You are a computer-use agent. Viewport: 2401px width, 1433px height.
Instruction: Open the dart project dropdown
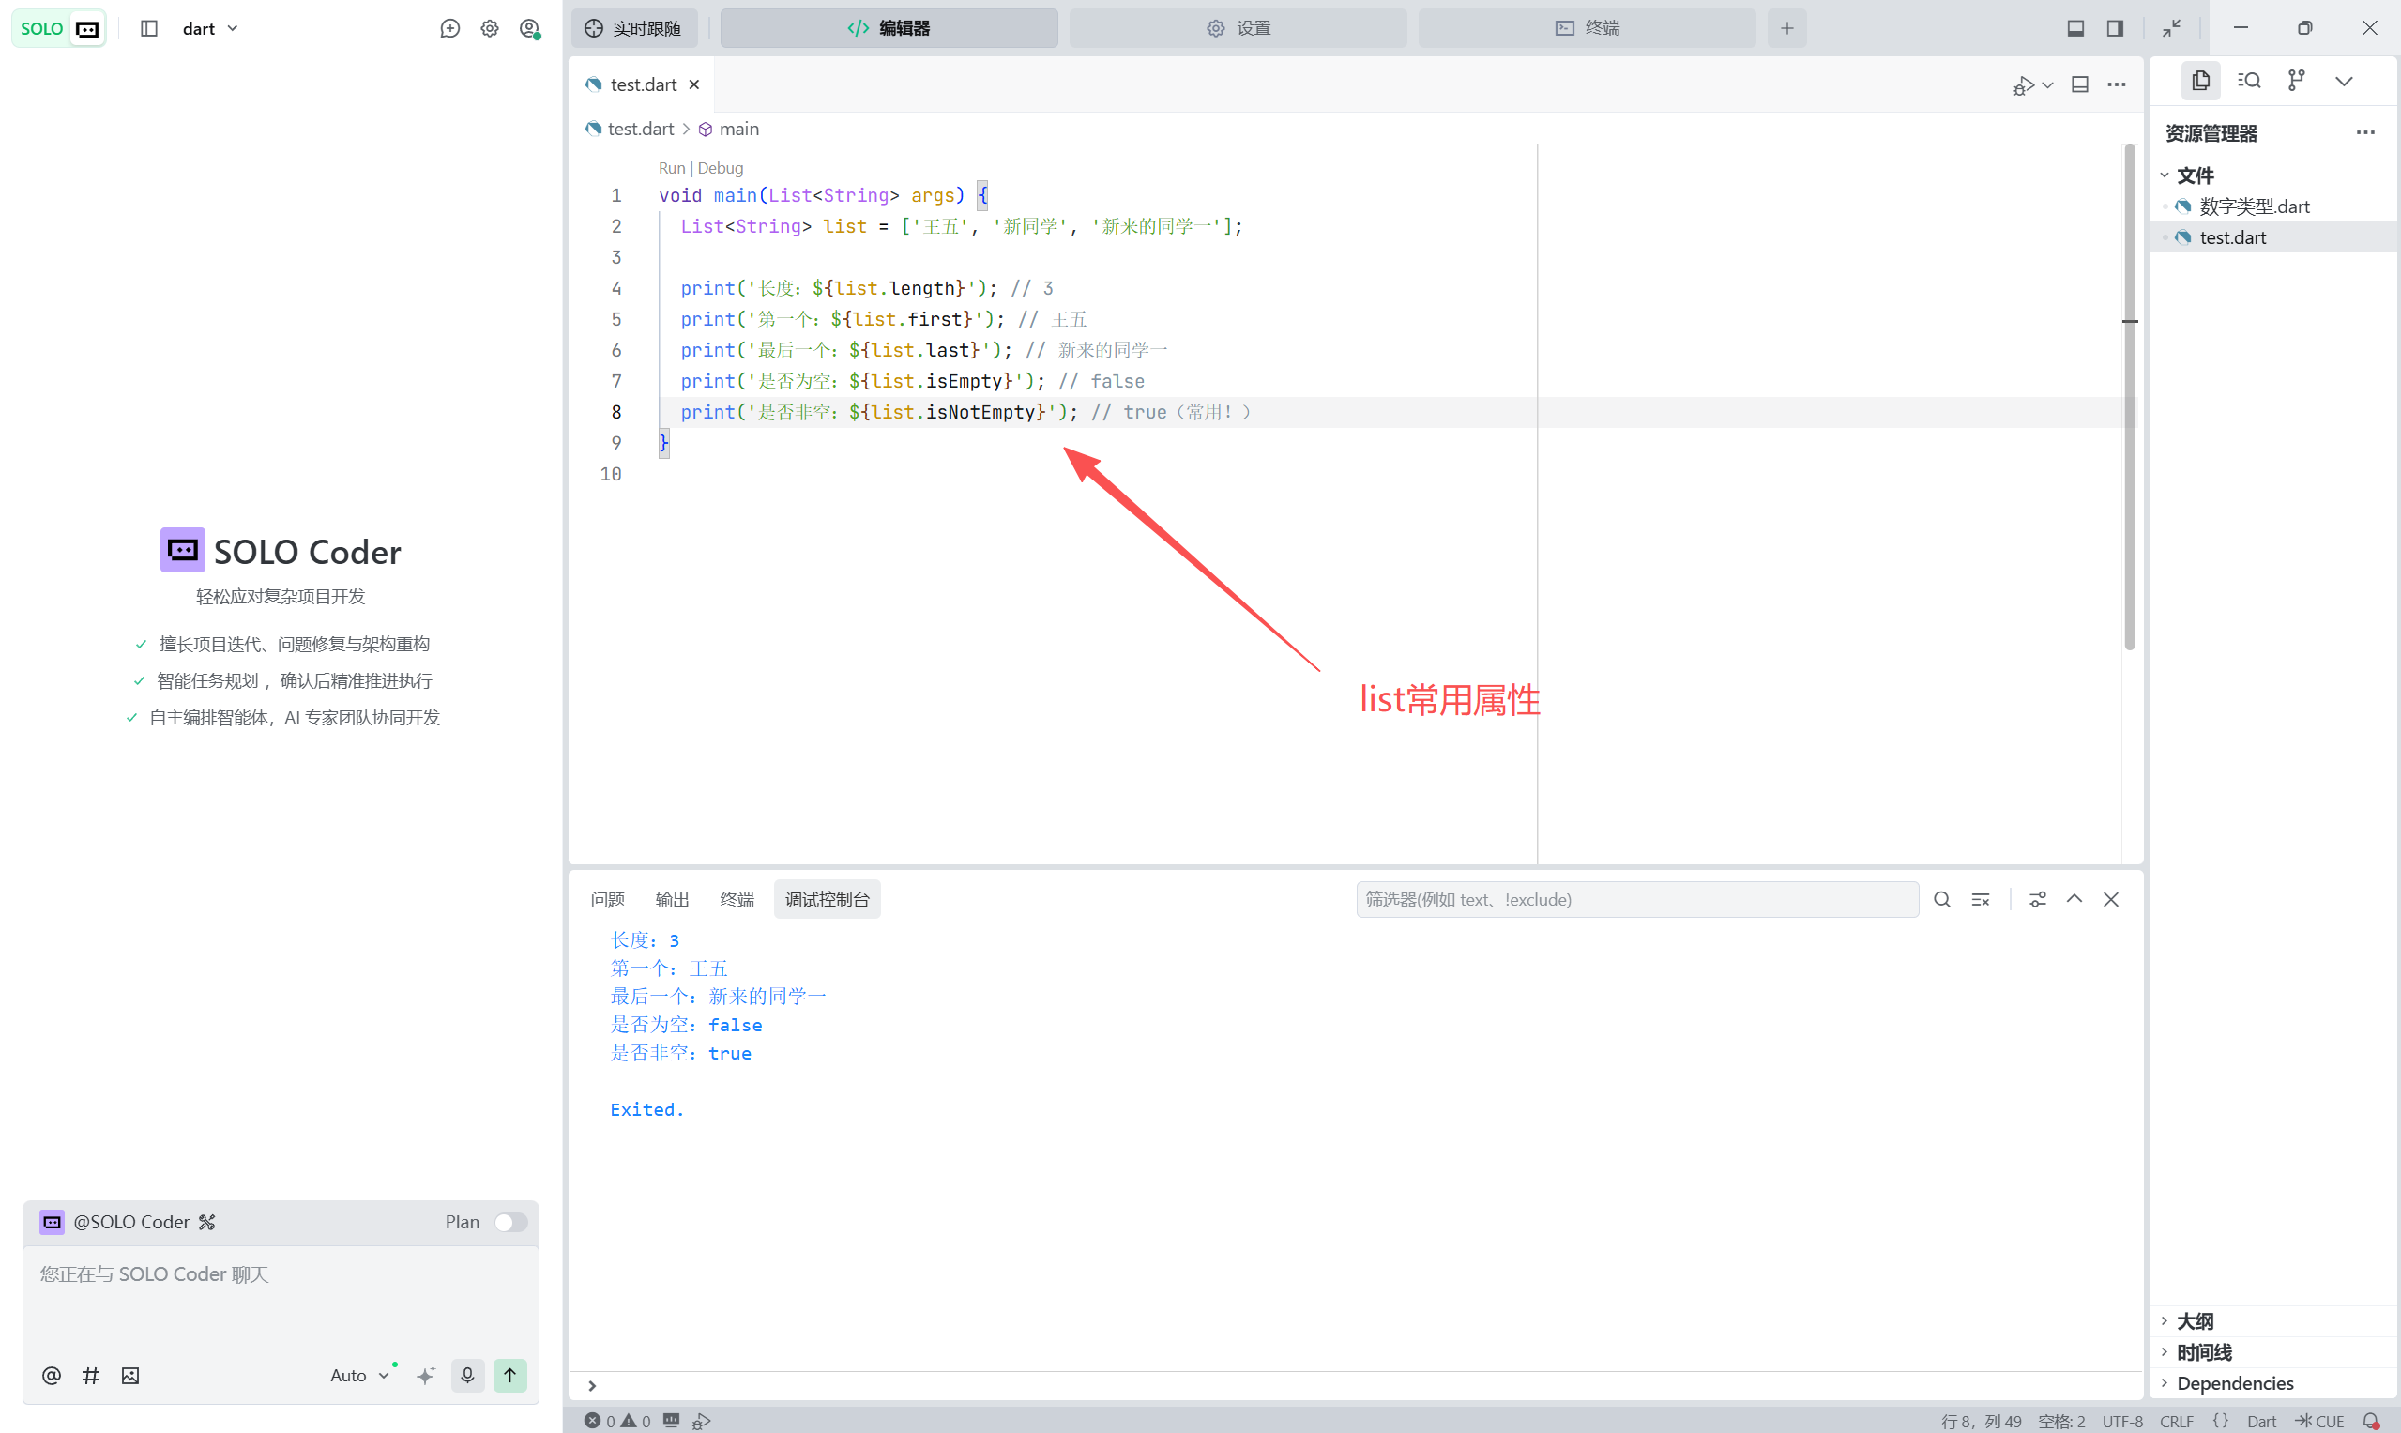pyautogui.click(x=209, y=28)
